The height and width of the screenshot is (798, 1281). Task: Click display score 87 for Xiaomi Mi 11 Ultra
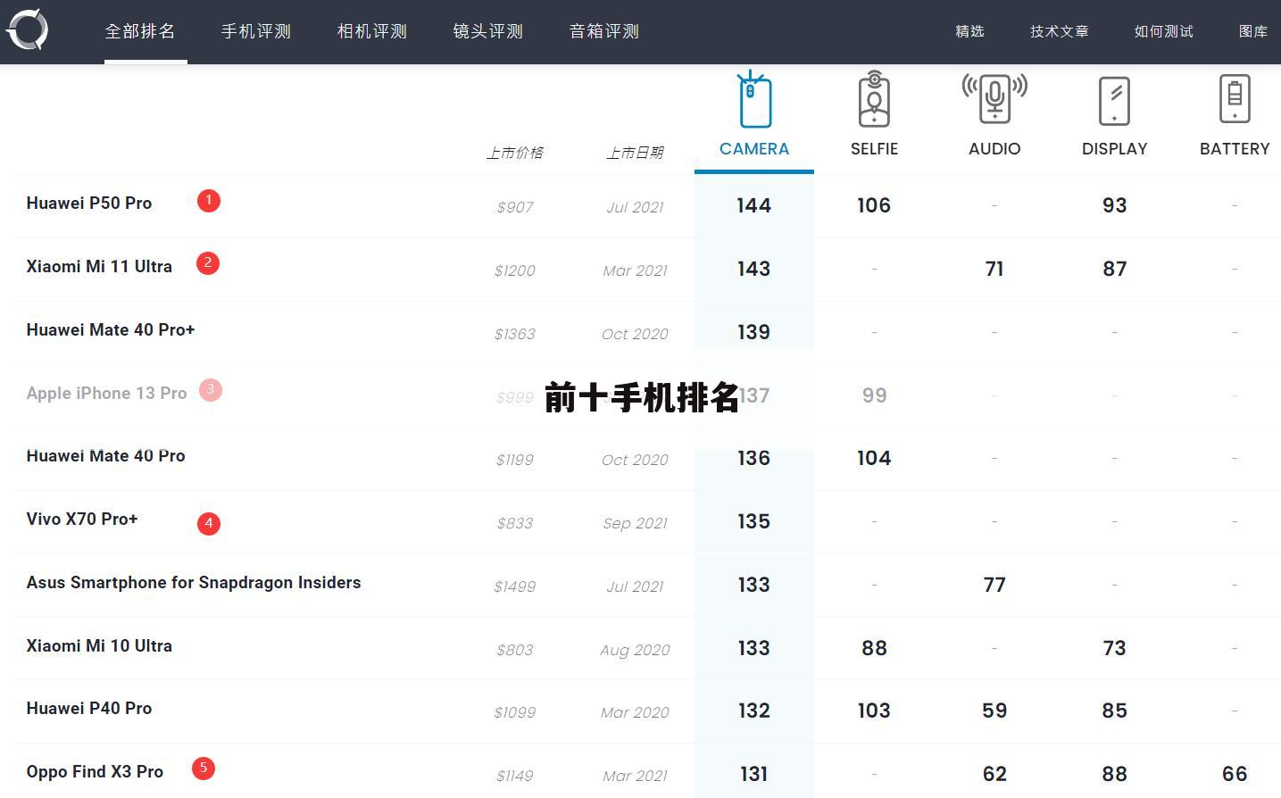[1114, 269]
